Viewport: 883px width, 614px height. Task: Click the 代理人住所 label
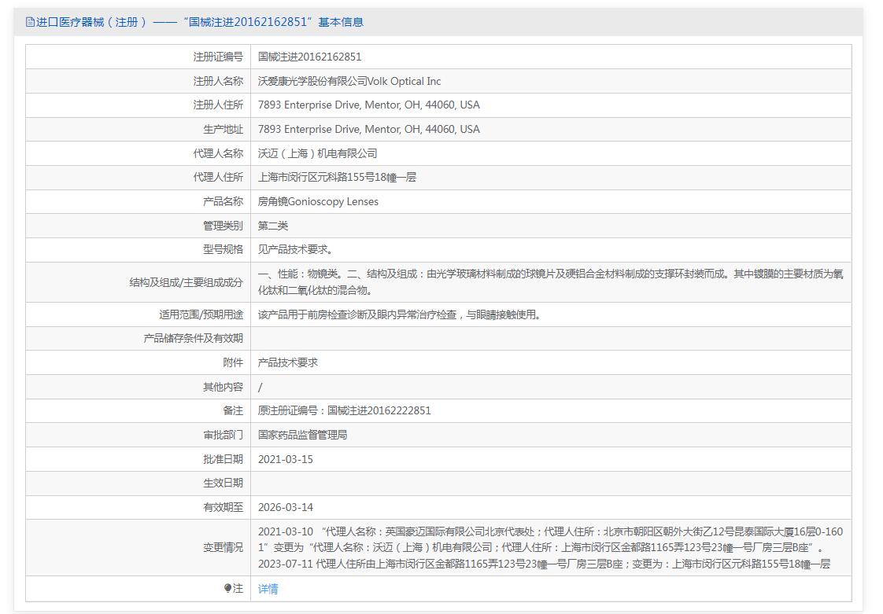(x=217, y=177)
